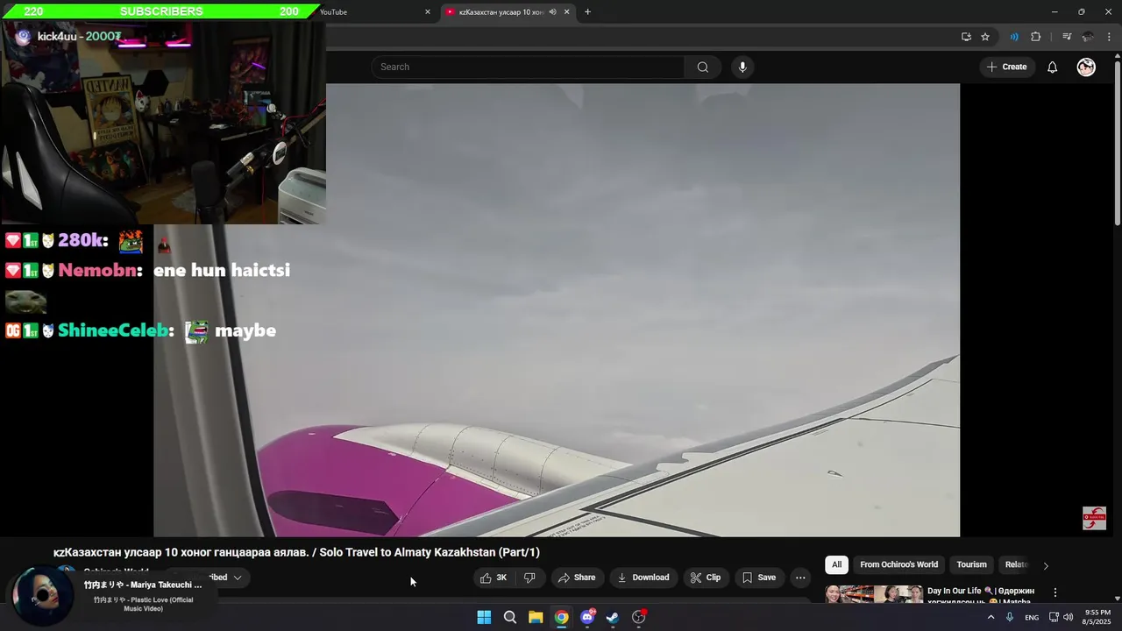The width and height of the screenshot is (1122, 631).
Task: Close the YouTube browser tab
Action: coord(428,12)
